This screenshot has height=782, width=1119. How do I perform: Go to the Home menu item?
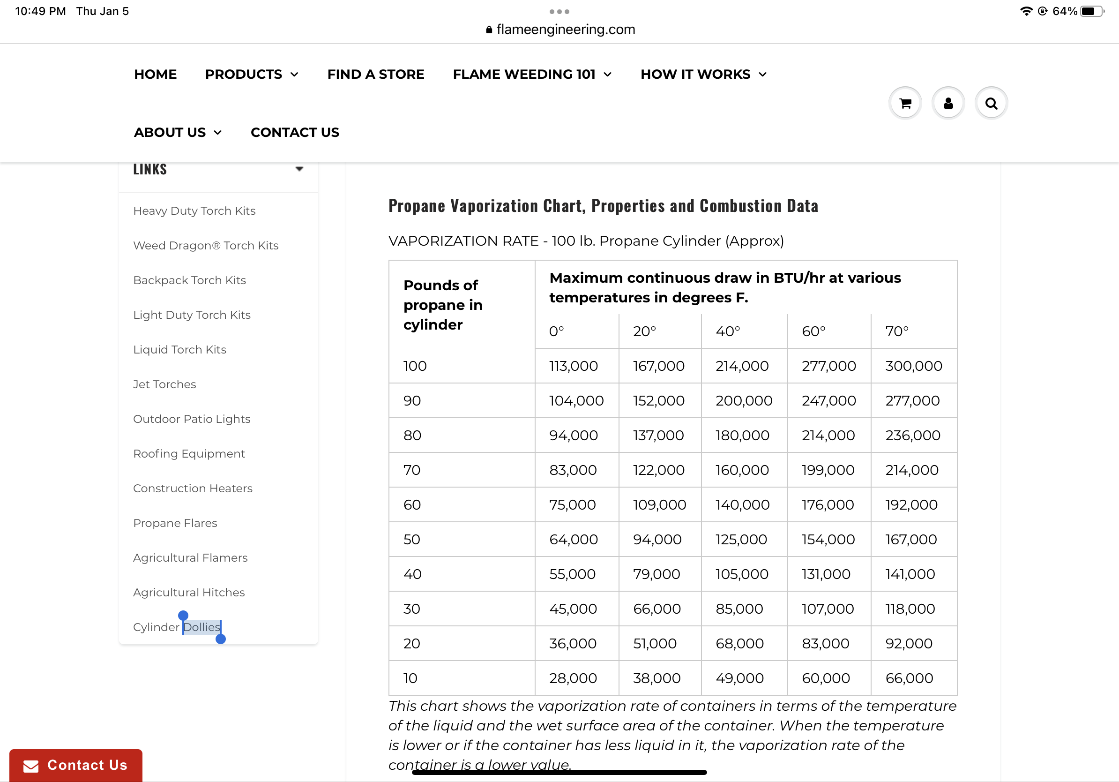click(156, 74)
